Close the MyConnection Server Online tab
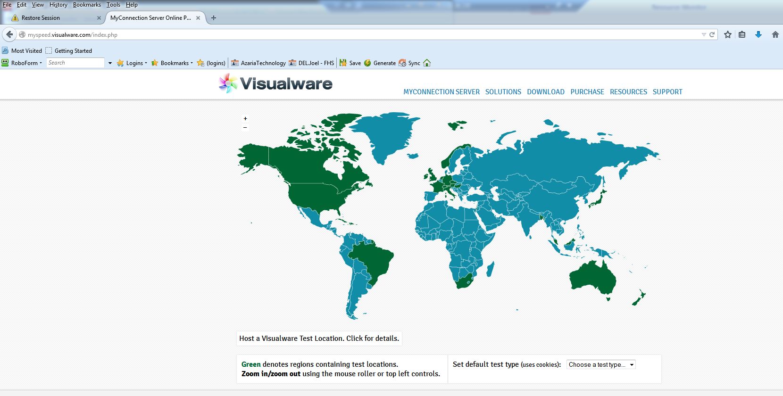 click(198, 18)
